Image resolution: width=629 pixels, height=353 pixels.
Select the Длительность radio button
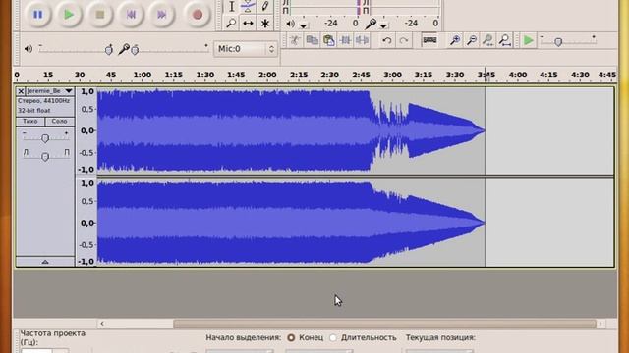pyautogui.click(x=333, y=337)
